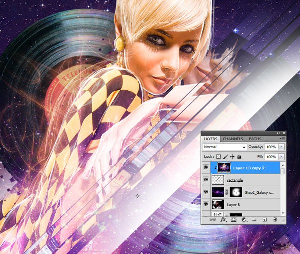The image size is (300, 254).
Task: Hide the Step2_Galaxy layer
Action: click(206, 192)
